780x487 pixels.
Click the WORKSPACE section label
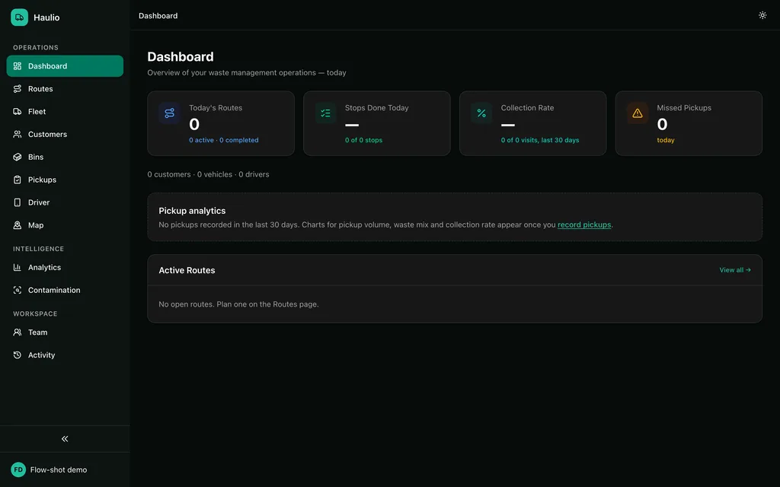[35, 314]
